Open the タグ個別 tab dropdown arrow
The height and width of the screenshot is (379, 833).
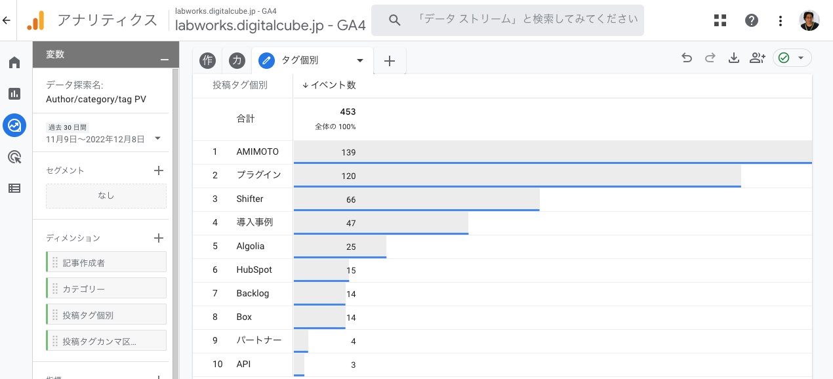[x=360, y=60]
